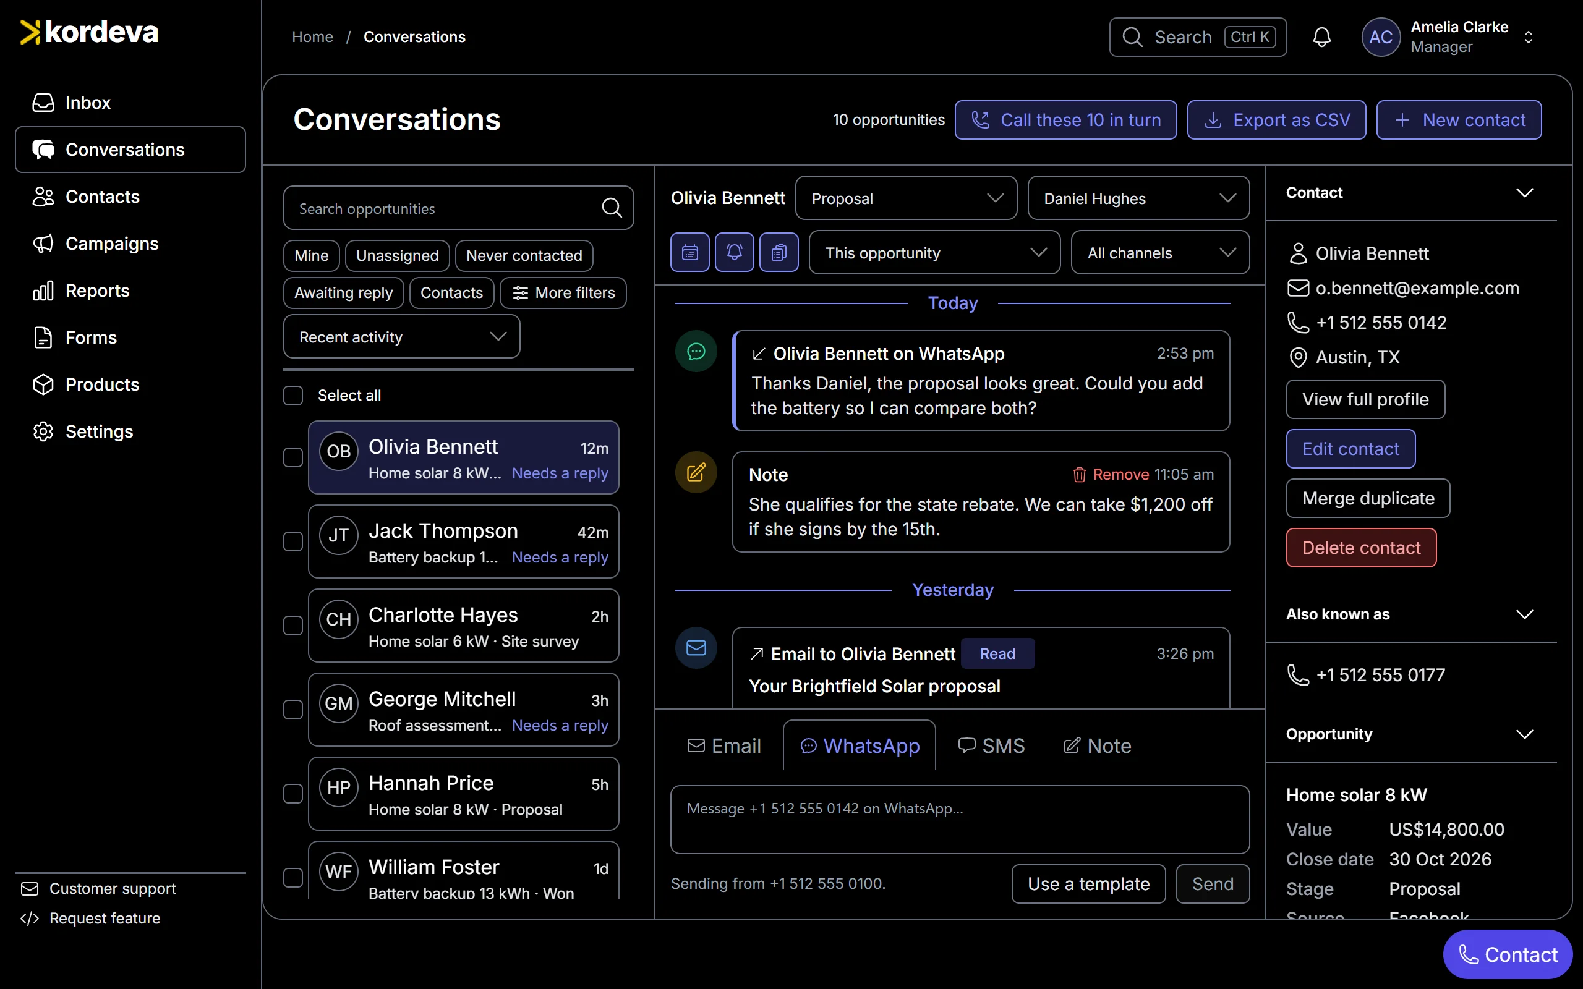Open Conversations in the sidebar
Image resolution: width=1583 pixels, height=989 pixels.
pyautogui.click(x=130, y=150)
